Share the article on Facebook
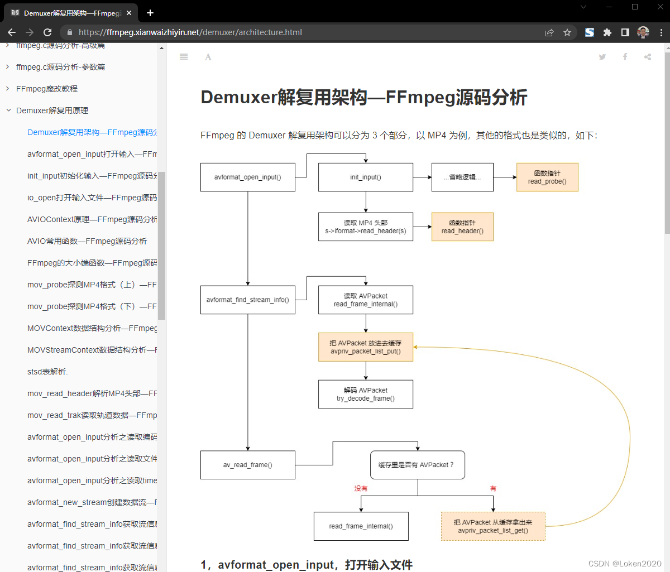670x572 pixels. point(625,56)
